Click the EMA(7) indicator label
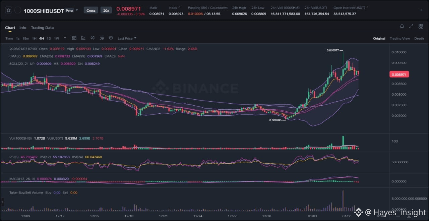This screenshot has height=221, width=429. tap(15, 56)
